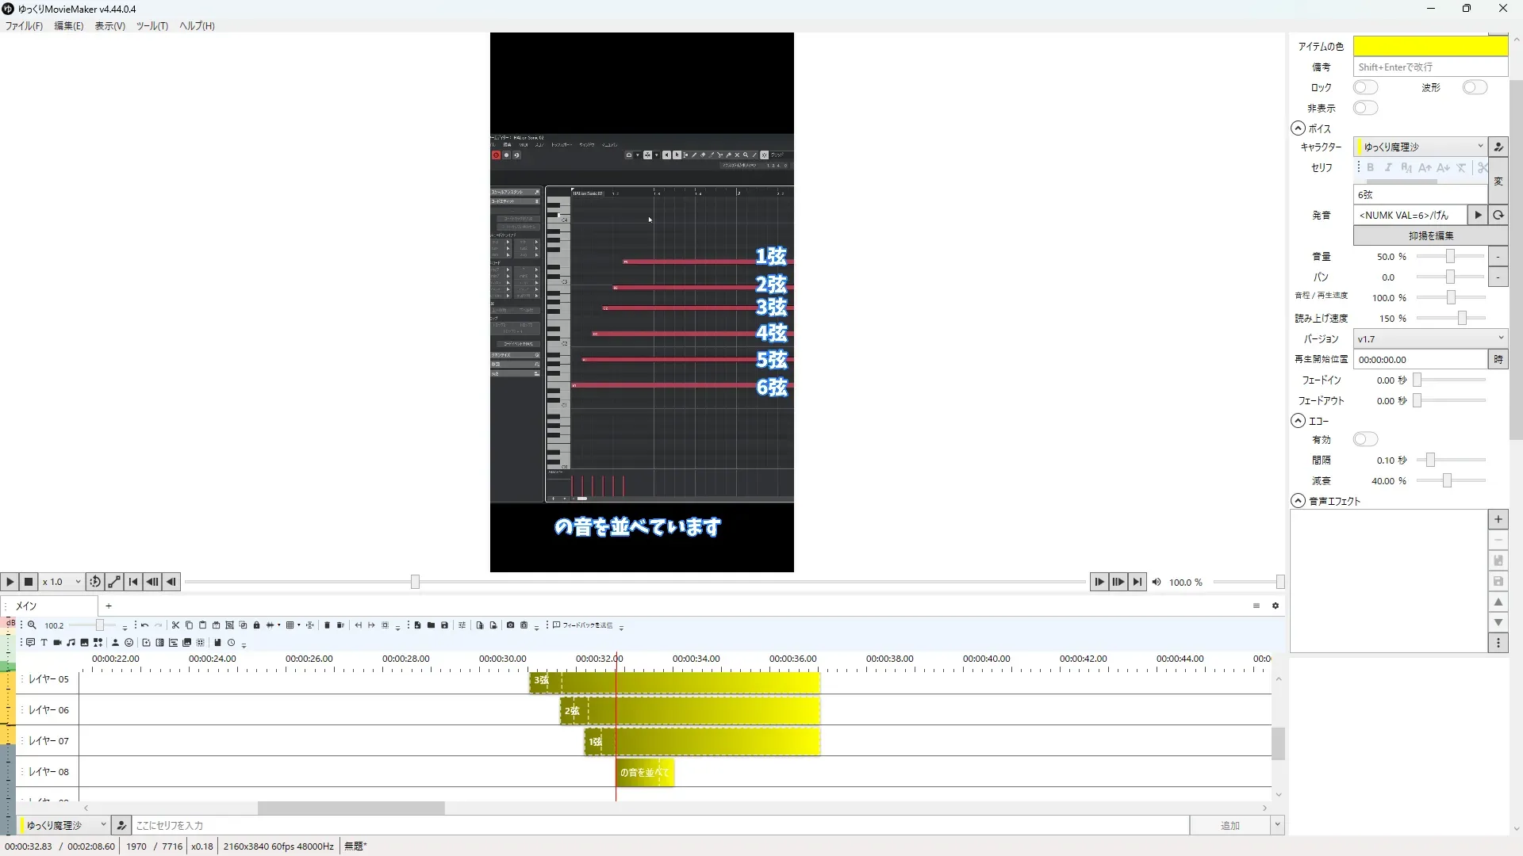This screenshot has width=1523, height=856.
Task: Click the lock item padlock icon
Action: [256, 625]
